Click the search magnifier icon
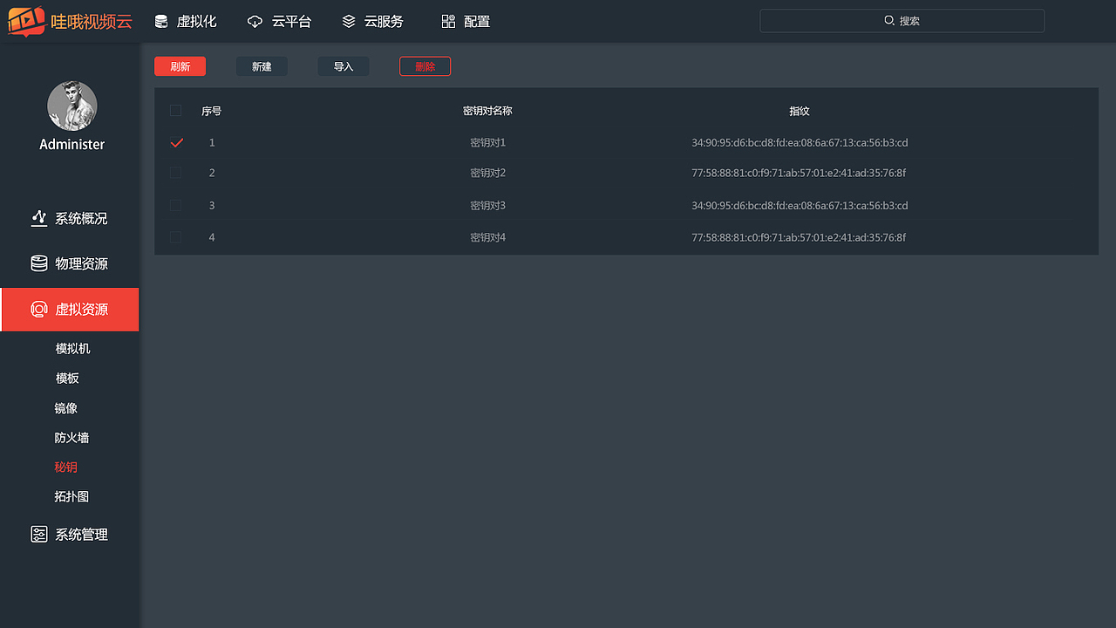The image size is (1116, 628). click(889, 20)
